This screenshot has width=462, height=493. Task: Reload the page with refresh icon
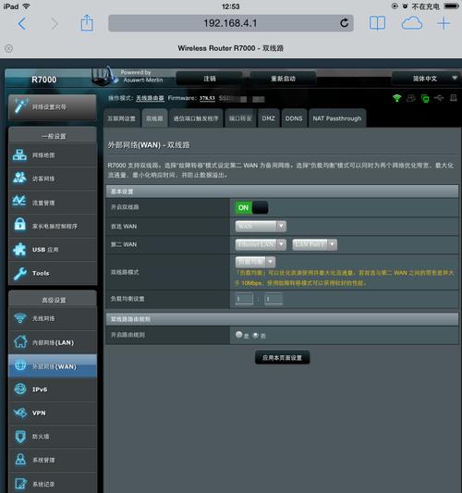(x=345, y=23)
